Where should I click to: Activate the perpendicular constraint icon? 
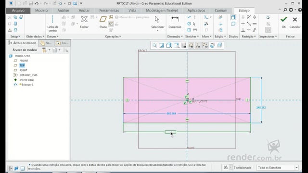(243, 30)
